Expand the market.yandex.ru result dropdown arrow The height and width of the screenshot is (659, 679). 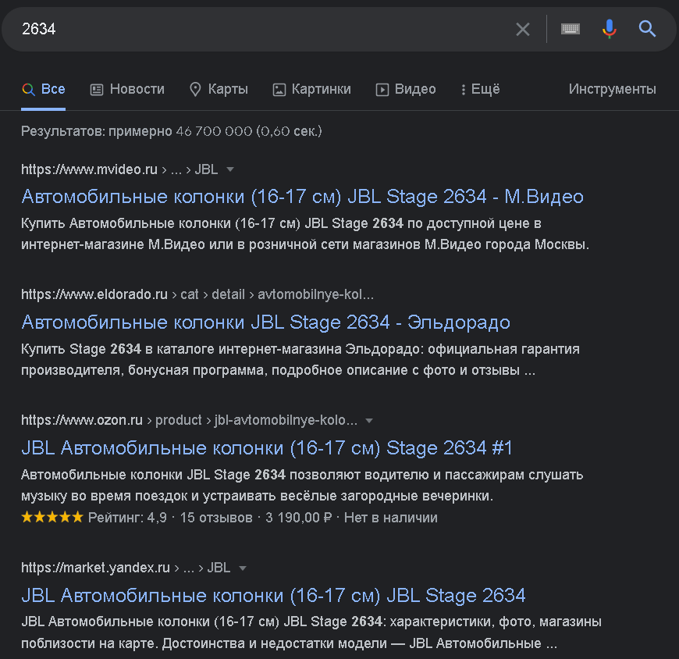click(243, 568)
